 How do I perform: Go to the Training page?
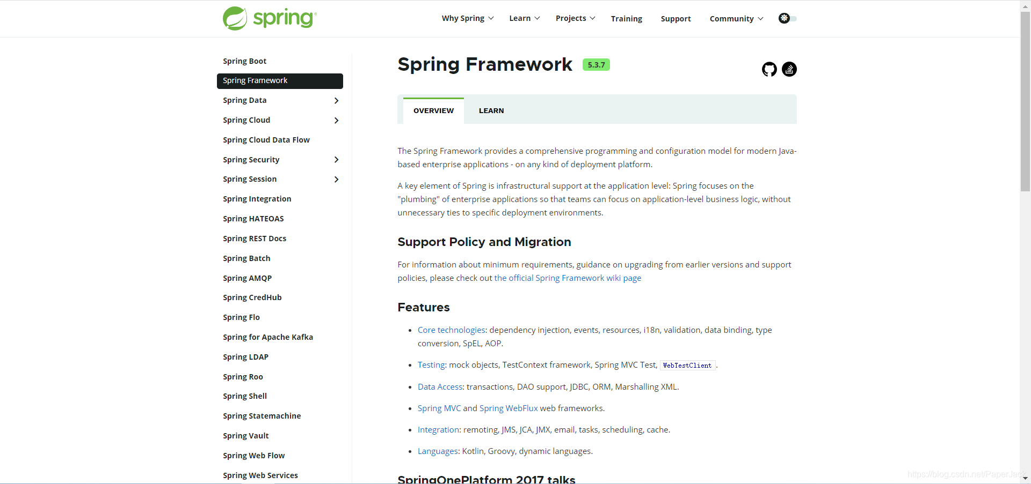(626, 19)
